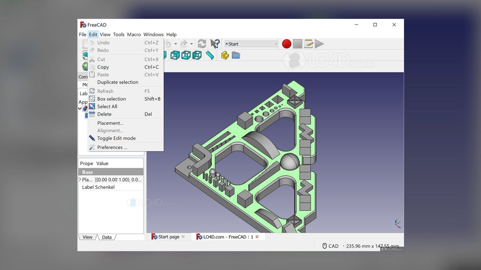The width and height of the screenshot is (481, 270).
Task: Click the grayed Alignment... entry
Action: (x=125, y=130)
